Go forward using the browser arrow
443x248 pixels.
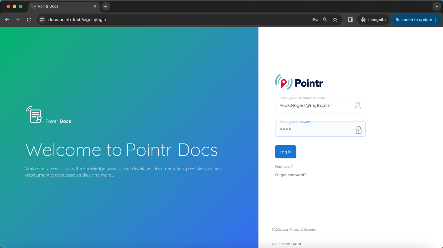pyautogui.click(x=18, y=20)
